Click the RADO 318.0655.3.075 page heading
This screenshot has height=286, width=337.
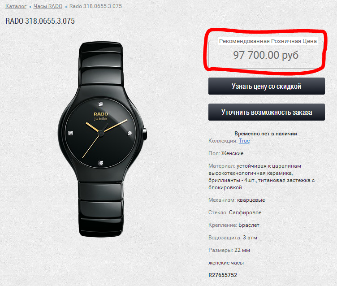pyautogui.click(x=40, y=21)
